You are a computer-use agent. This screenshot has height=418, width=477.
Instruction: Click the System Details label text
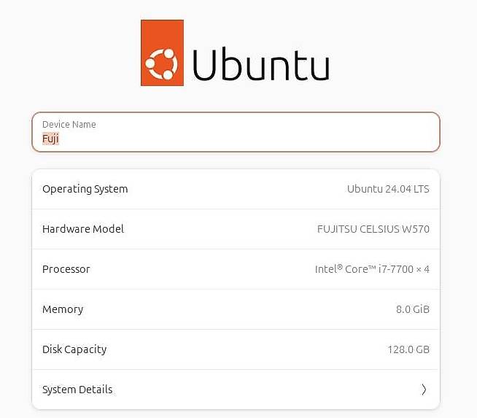point(77,390)
